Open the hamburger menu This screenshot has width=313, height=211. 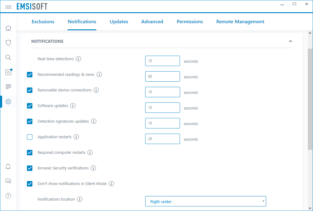click(x=8, y=7)
